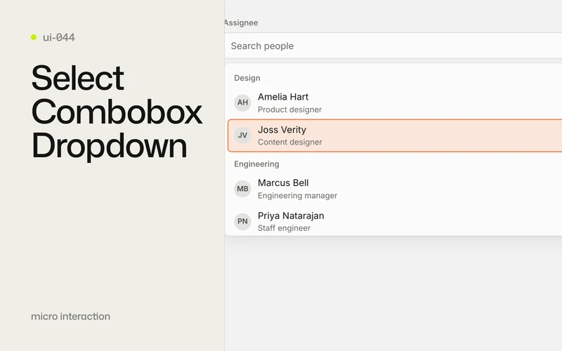The image size is (562, 351).
Task: Click the micro interaction caption
Action: tap(71, 317)
